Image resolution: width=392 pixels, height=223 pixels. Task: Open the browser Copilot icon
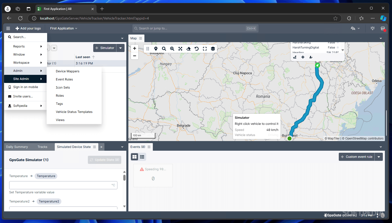point(383,18)
